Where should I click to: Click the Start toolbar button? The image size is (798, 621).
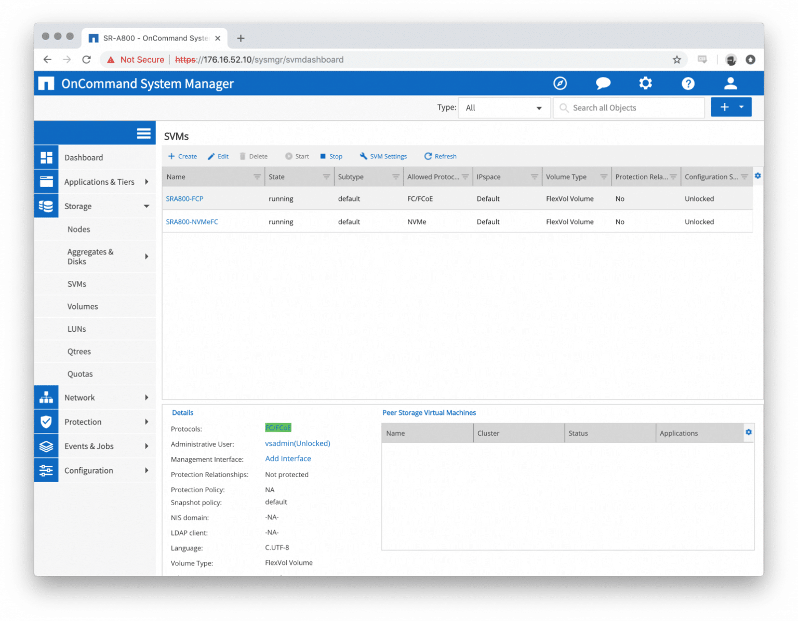297,156
